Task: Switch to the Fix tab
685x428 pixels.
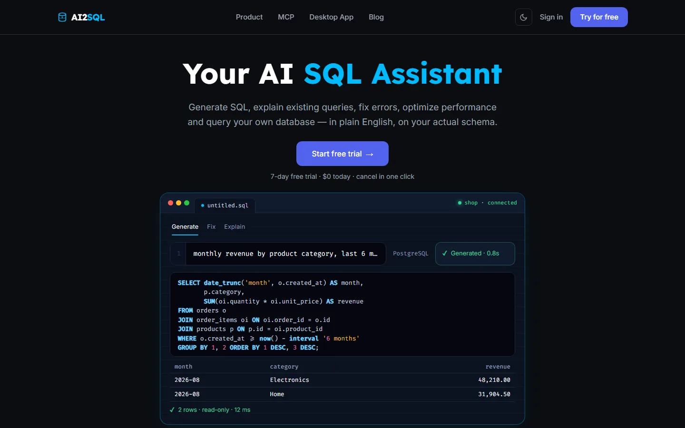Action: pos(211,227)
